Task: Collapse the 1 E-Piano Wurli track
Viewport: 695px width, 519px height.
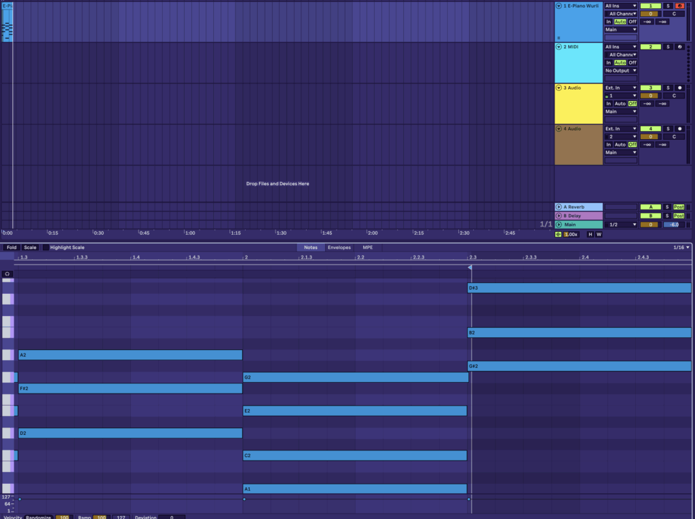Action: tap(559, 6)
